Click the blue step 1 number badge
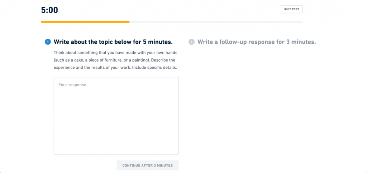 point(48,42)
